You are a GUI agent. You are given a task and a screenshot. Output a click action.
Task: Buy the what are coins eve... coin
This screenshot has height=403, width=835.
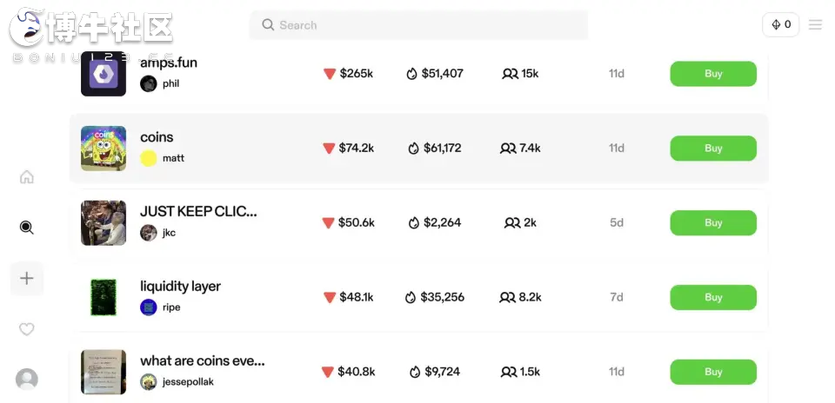(713, 372)
